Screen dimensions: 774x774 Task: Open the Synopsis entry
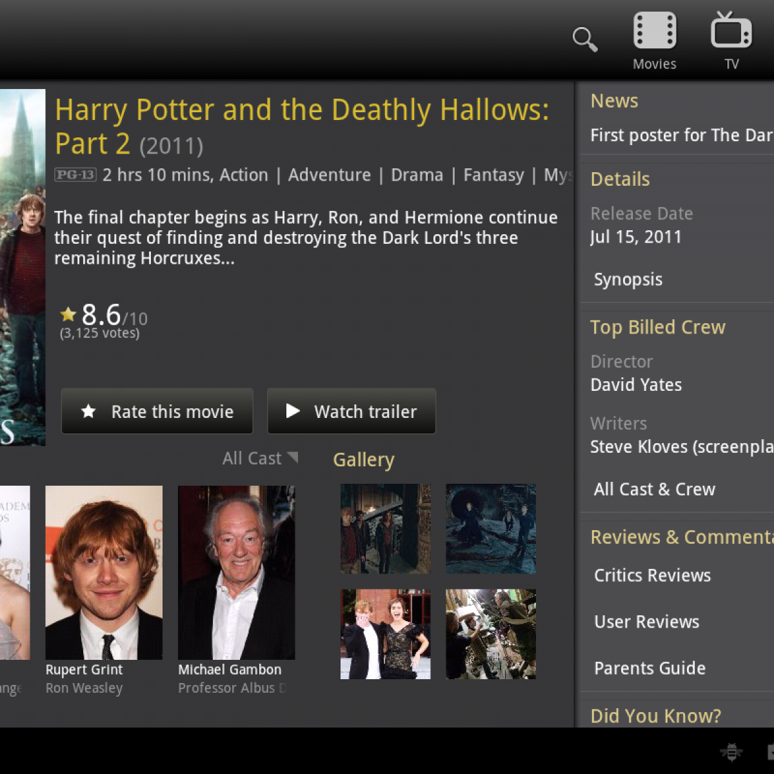coord(628,280)
